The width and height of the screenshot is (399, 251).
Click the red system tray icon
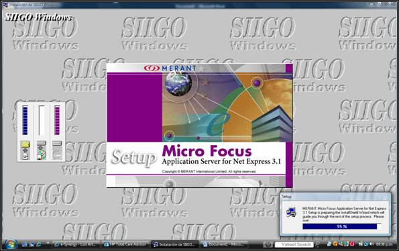tap(352, 244)
